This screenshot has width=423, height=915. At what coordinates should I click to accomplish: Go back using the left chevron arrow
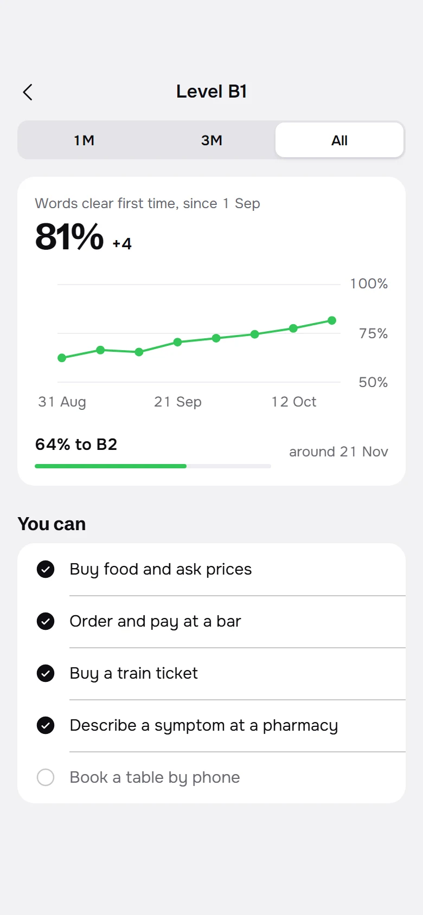pyautogui.click(x=28, y=92)
